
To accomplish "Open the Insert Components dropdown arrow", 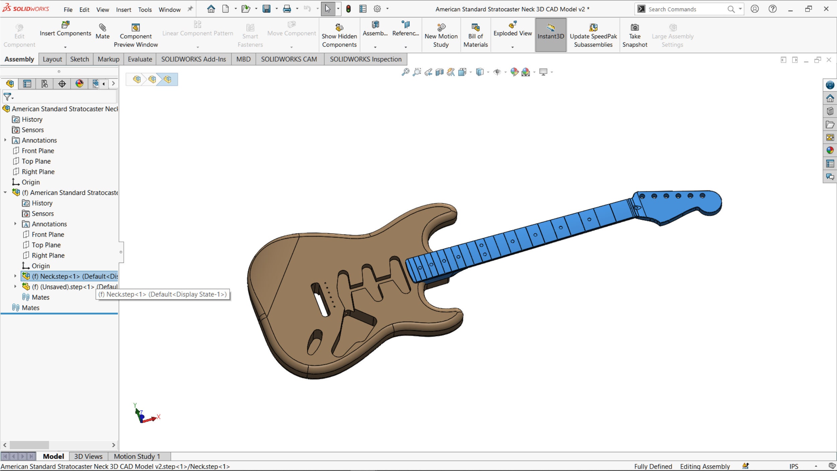I will coord(65,47).
